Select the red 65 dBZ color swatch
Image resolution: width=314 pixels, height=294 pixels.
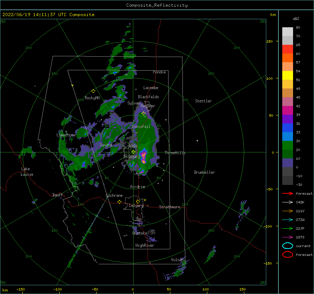click(287, 49)
